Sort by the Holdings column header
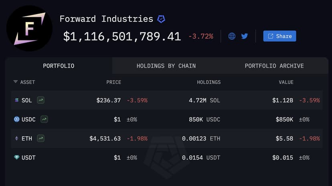Screen dimensions: 332x186 (x=209, y=82)
